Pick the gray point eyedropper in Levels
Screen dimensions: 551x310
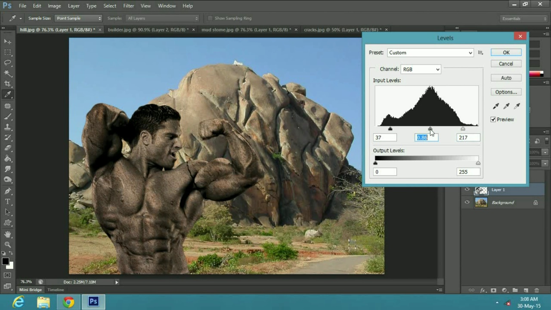pyautogui.click(x=507, y=106)
